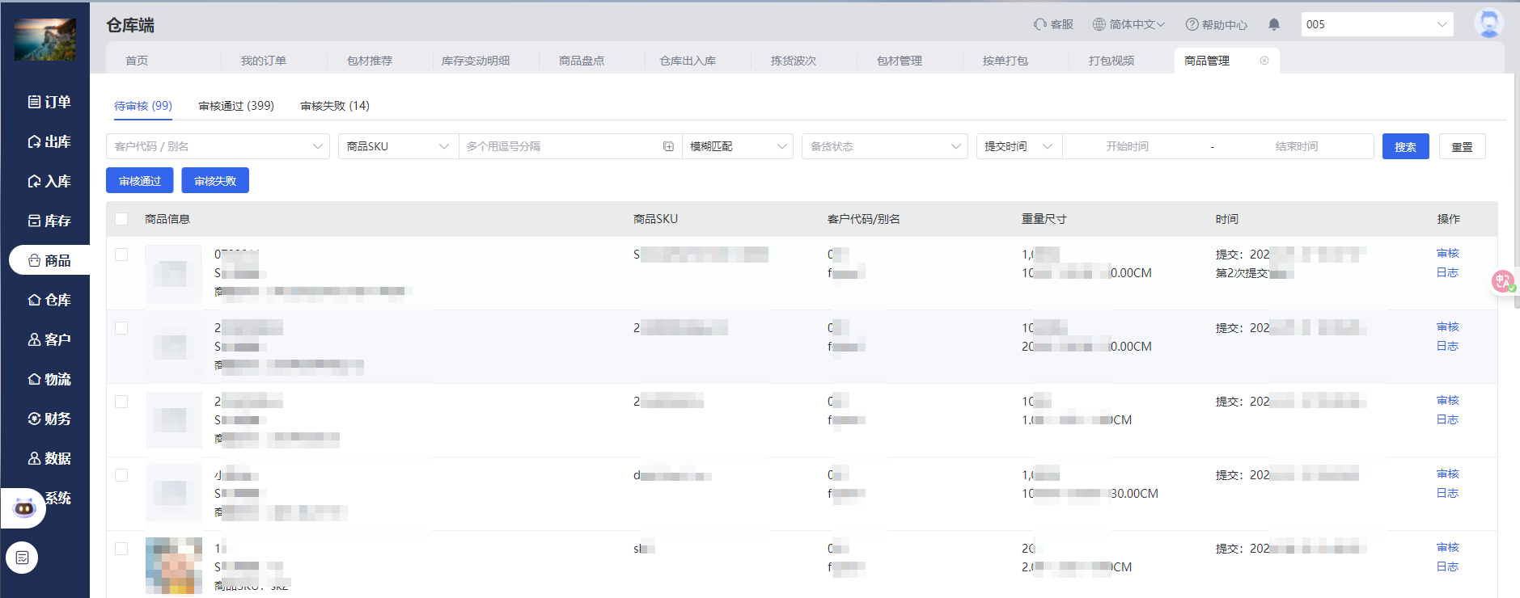This screenshot has height=598, width=1520.
Task: Click the user avatar icon
Action: click(x=1488, y=23)
